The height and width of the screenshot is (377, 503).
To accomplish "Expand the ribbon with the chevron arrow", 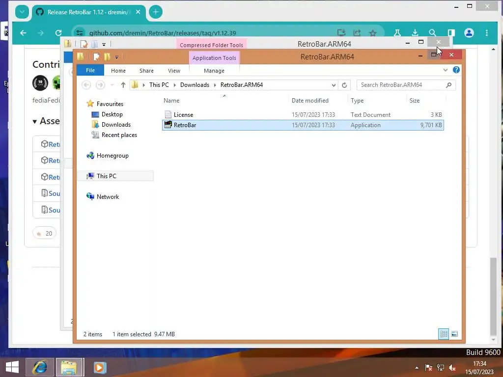I will click(445, 70).
